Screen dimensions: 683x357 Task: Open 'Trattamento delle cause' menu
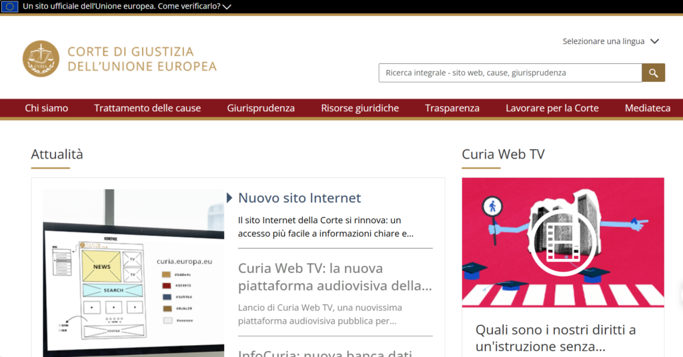[147, 108]
